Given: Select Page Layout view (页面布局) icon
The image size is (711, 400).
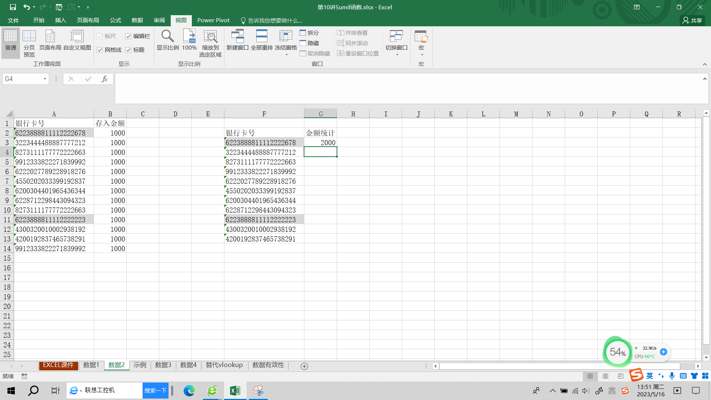Looking at the screenshot, I should tap(50, 40).
